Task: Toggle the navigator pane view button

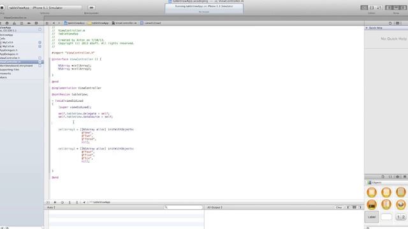Action: coord(389,8)
